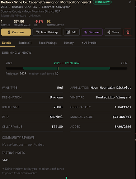The height and width of the screenshot is (179, 136).
Task: Switch to the History tab
Action: point(69,43)
